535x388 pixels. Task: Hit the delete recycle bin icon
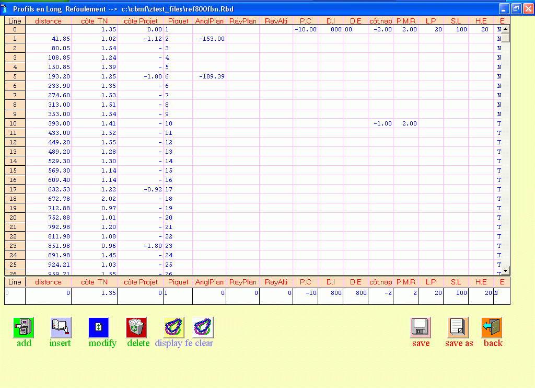coord(136,328)
